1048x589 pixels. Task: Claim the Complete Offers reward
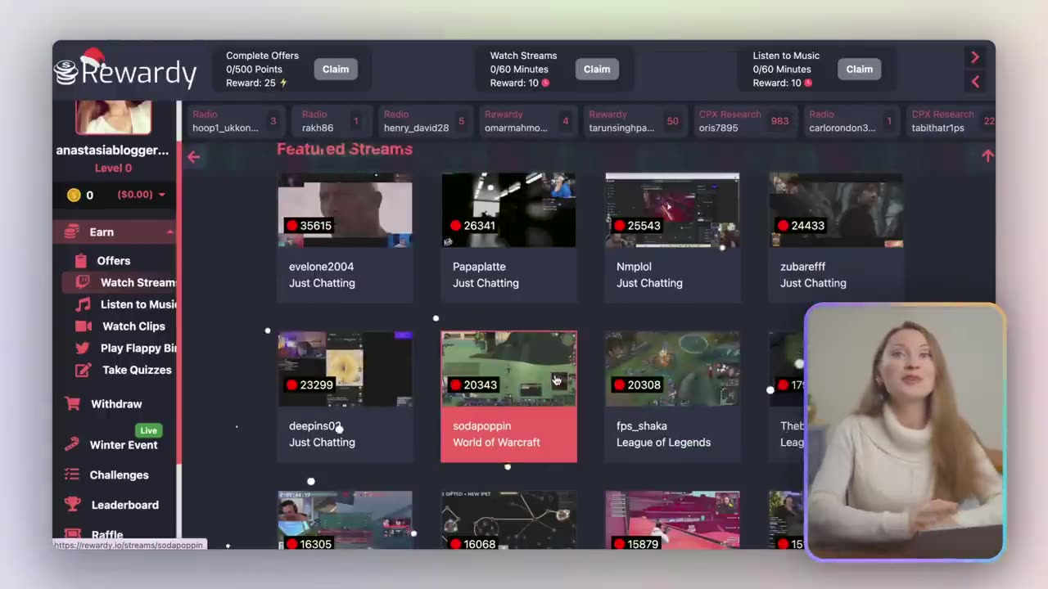coord(336,70)
